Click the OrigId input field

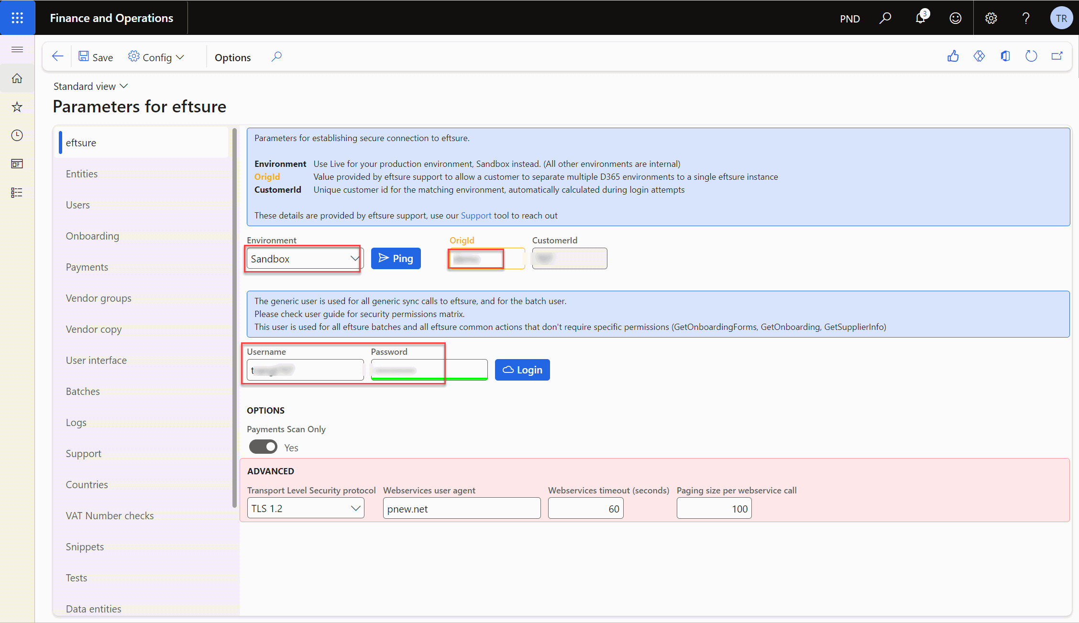coord(487,259)
